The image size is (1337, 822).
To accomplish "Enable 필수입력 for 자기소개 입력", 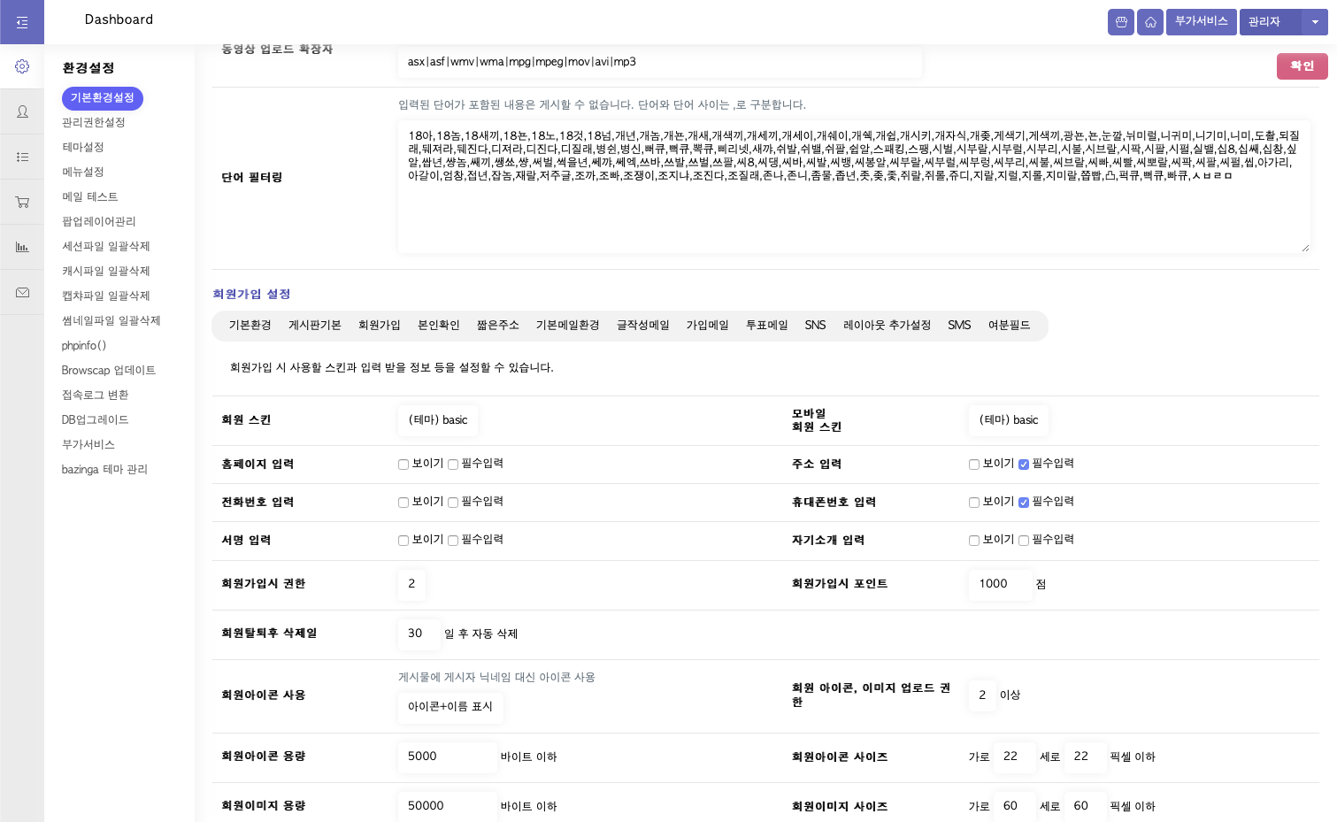I will (1024, 541).
